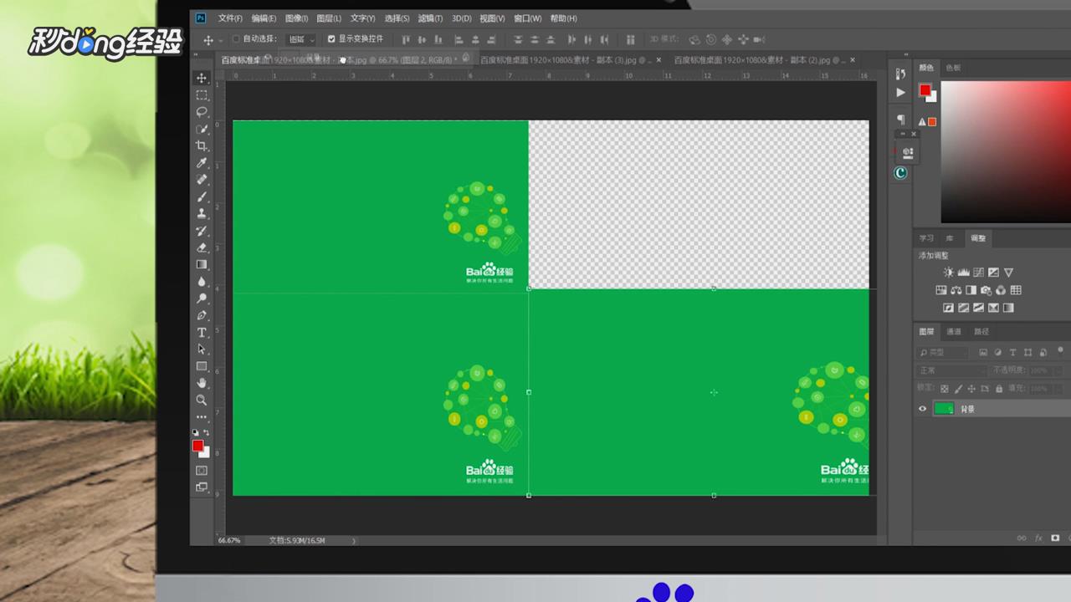Open the 图像(I) menu
The height and width of the screenshot is (602, 1071).
(296, 18)
